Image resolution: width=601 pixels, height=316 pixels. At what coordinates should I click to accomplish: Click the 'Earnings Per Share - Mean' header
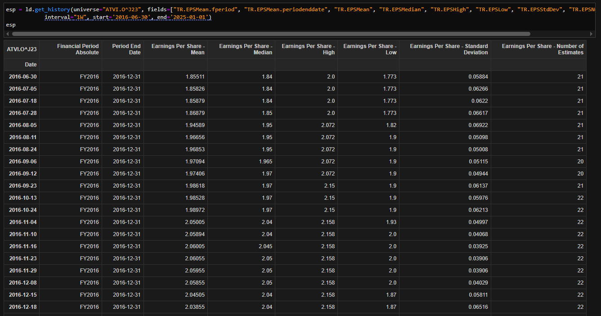178,49
